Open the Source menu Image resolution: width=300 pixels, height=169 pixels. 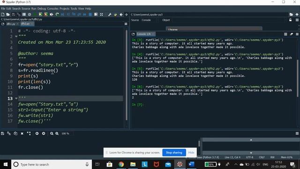[26, 8]
